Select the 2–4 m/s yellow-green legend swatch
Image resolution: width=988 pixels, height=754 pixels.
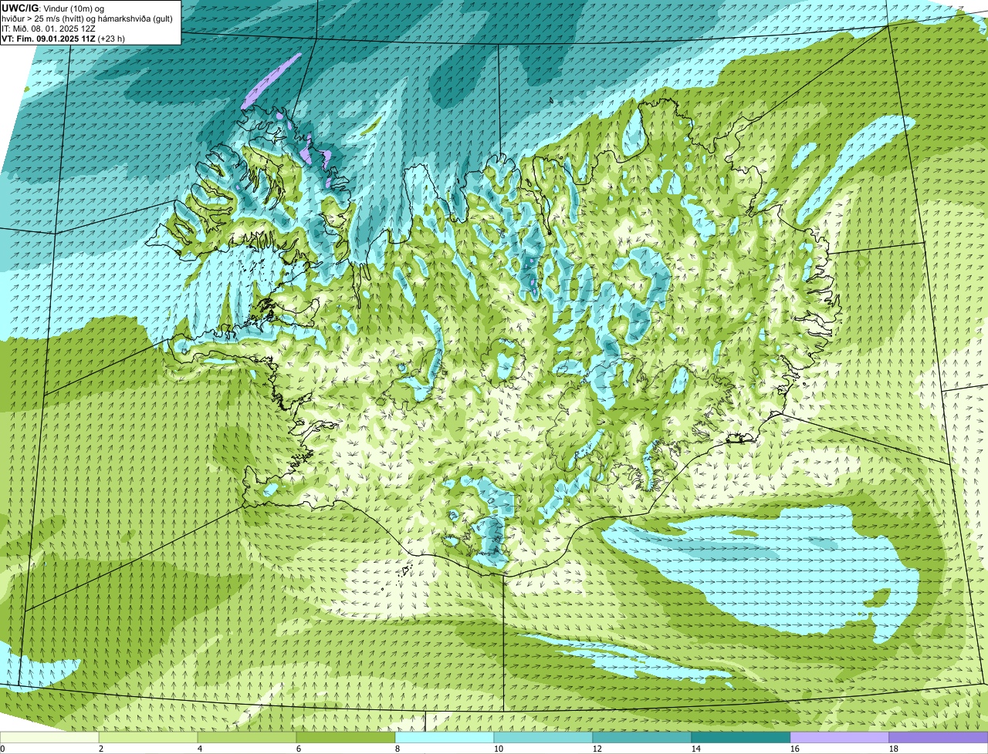148,737
